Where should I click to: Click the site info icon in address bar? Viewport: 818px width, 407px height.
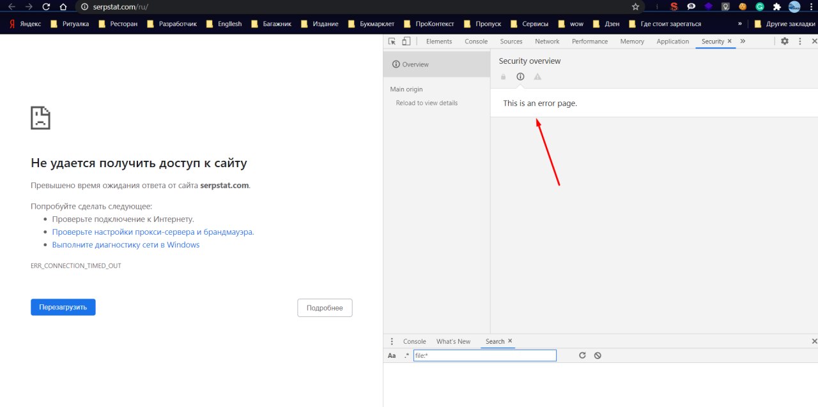click(x=84, y=6)
